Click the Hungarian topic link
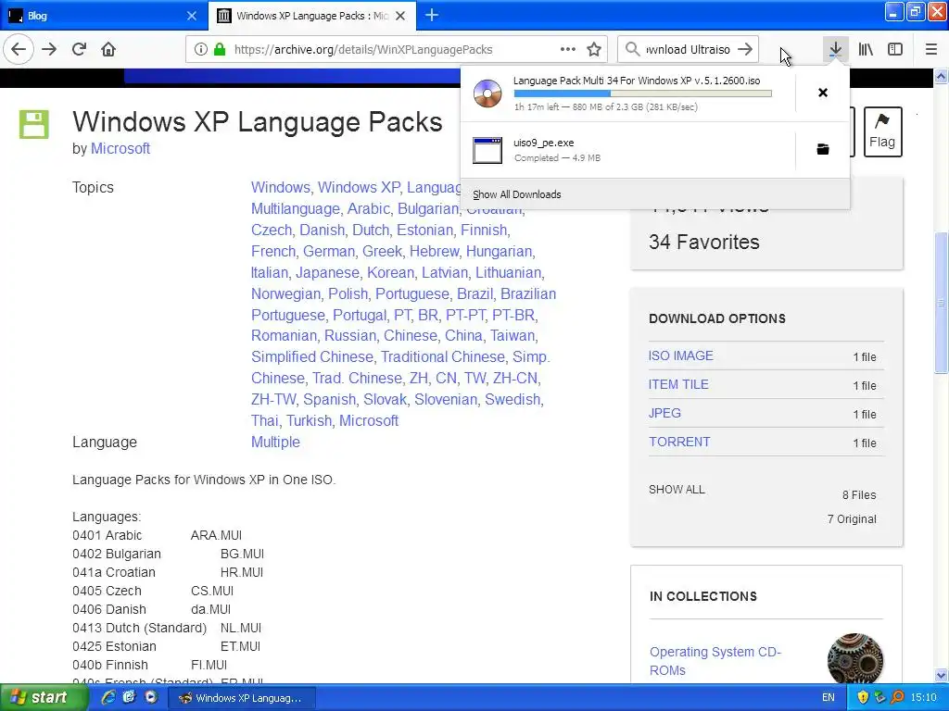The width and height of the screenshot is (949, 711). point(500,251)
